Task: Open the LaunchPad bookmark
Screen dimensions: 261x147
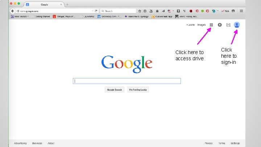Action: (x=87, y=16)
